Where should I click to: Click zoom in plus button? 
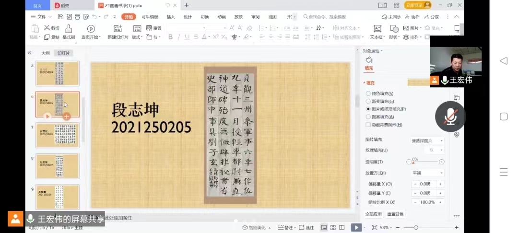[x=457, y=227]
